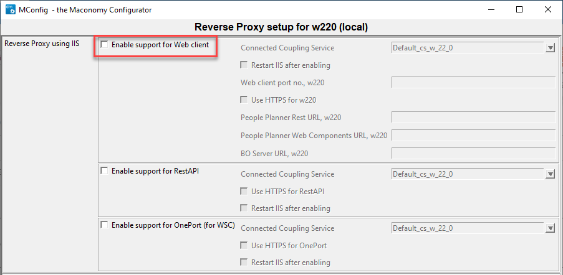Open OnePort Connected Coupling Service dropdown

[x=550, y=229]
